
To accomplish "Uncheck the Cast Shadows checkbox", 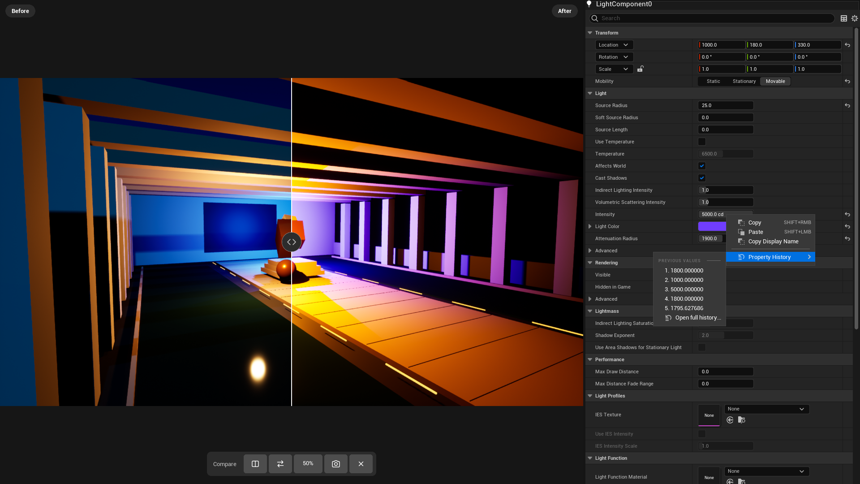I will 702,178.
